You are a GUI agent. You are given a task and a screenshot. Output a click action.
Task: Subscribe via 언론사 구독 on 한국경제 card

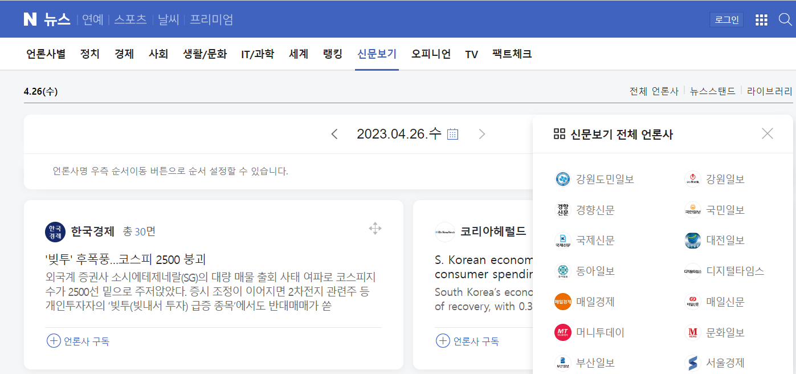point(87,342)
